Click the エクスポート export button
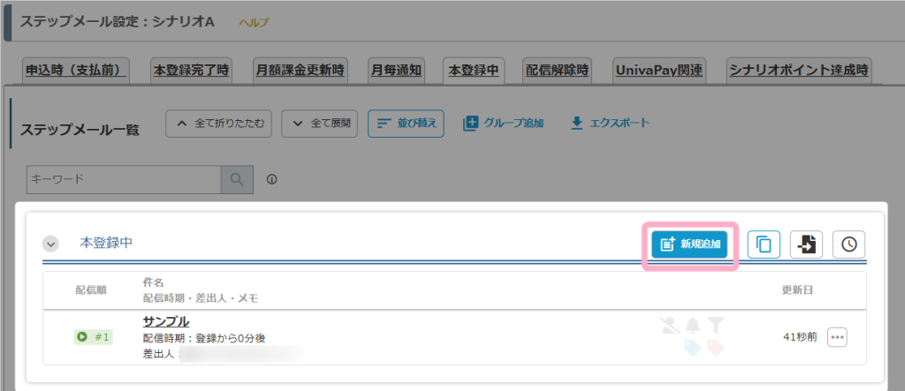The height and width of the screenshot is (391, 905). 610,123
